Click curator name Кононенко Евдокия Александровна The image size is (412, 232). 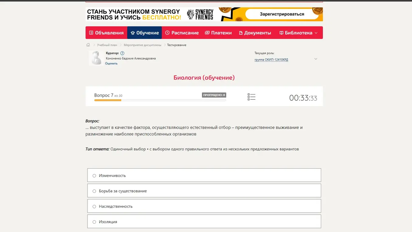131,58
